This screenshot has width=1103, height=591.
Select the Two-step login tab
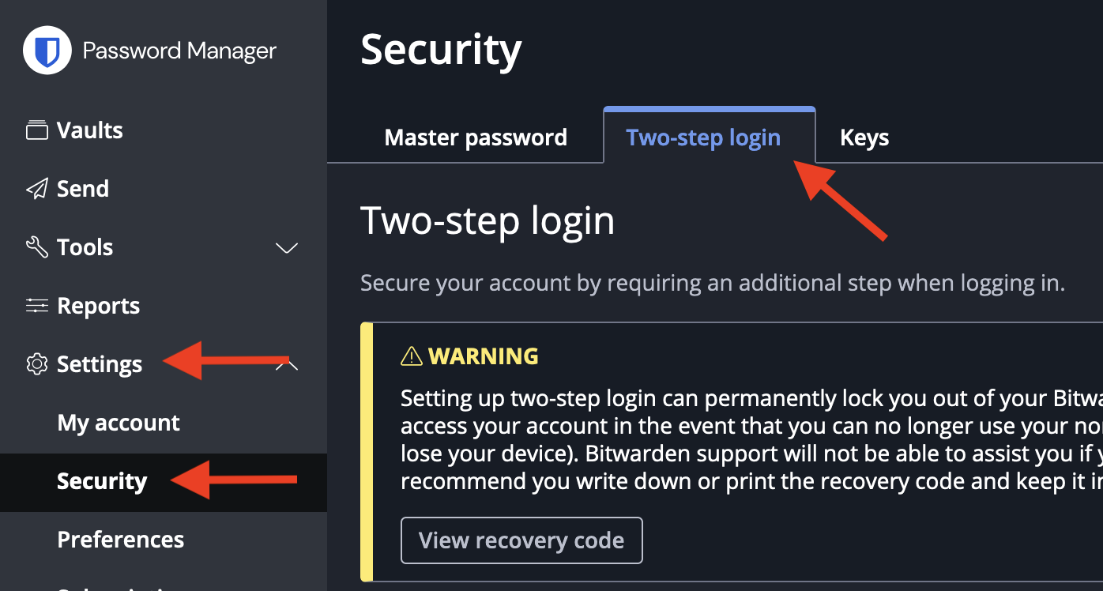click(x=702, y=137)
